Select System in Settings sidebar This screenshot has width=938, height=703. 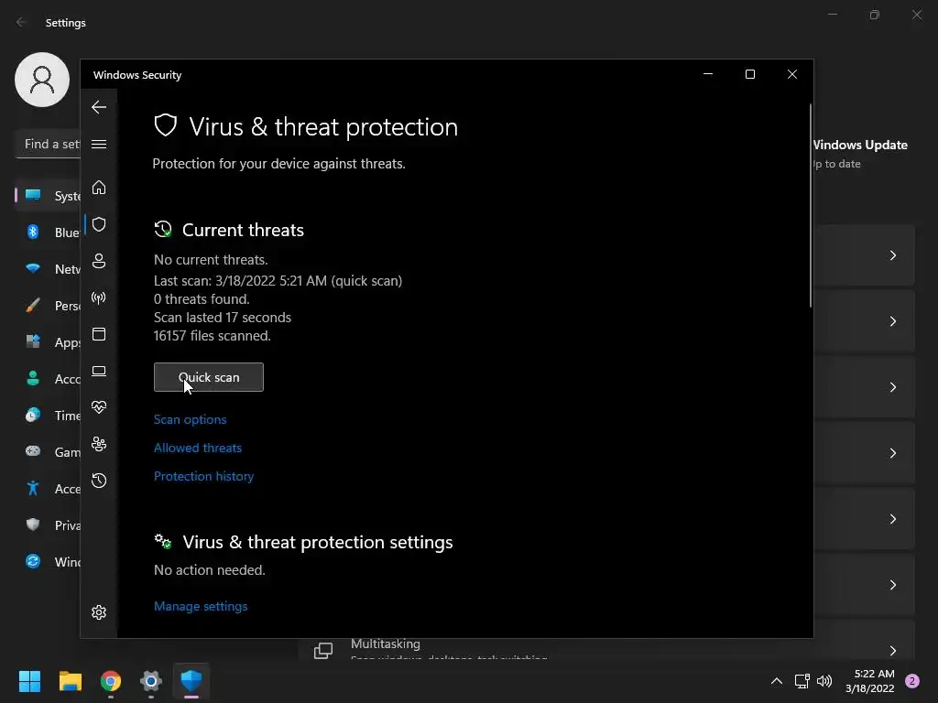48,196
